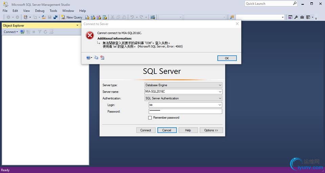Image resolution: width=325 pixels, height=173 pixels.
Task: Open the Find combo box dropdown in toolbar
Action: (x=283, y=17)
